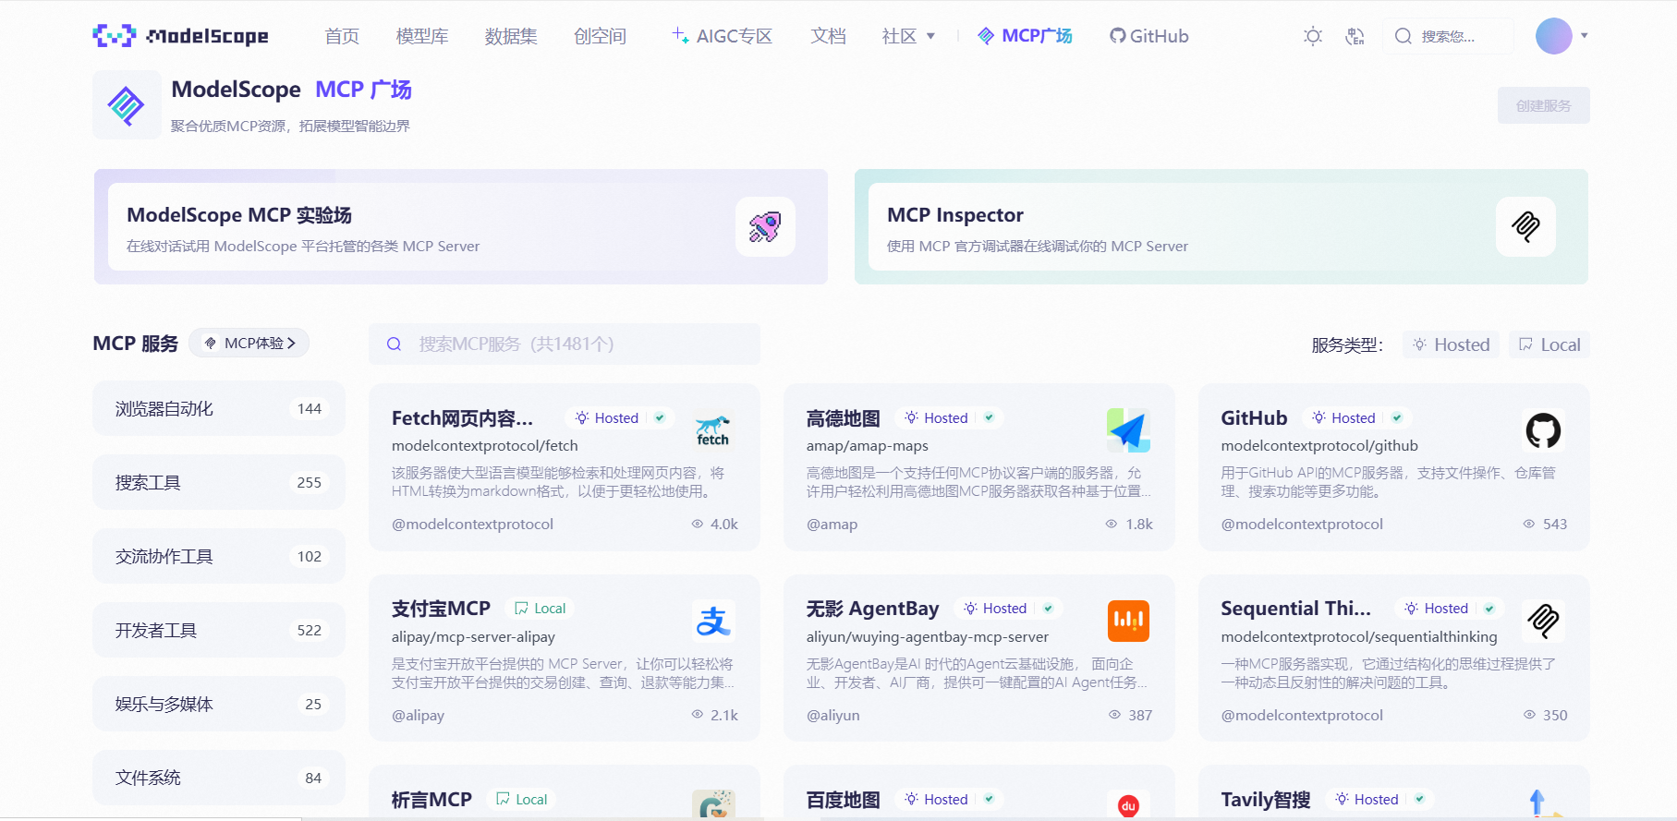The image size is (1677, 821).
Task: Open the 数据集 nav item
Action: (511, 36)
